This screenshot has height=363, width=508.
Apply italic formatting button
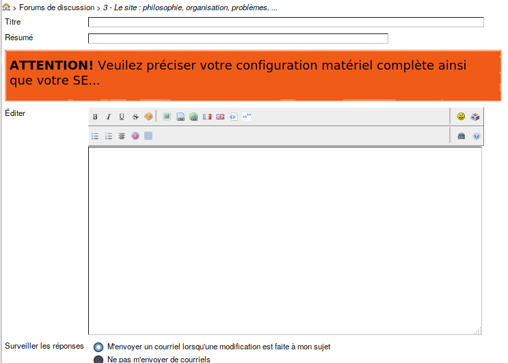[109, 117]
